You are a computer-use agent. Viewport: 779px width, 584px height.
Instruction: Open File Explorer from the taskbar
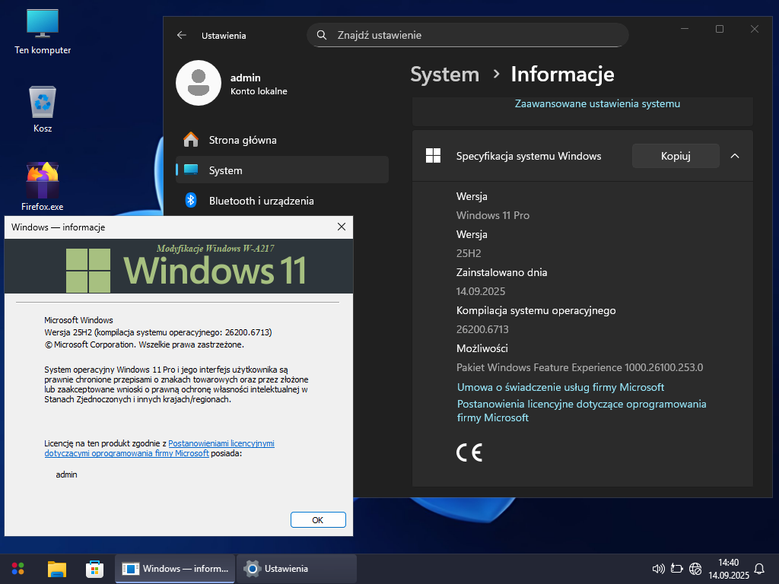click(x=57, y=569)
